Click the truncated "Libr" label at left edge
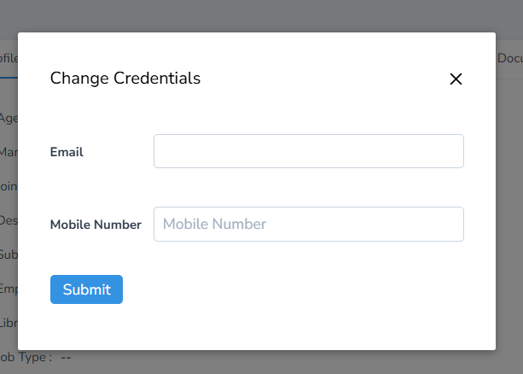Image resolution: width=523 pixels, height=374 pixels. point(9,323)
